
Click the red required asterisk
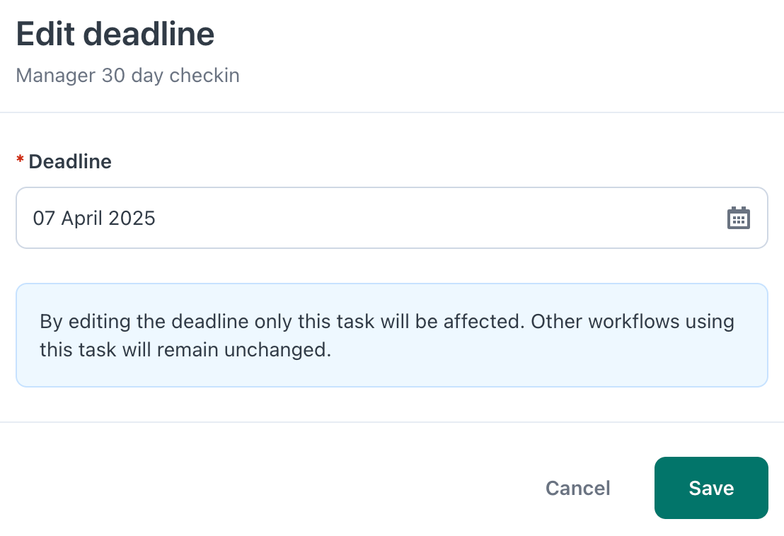[x=20, y=159]
